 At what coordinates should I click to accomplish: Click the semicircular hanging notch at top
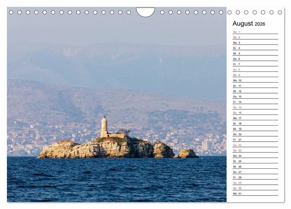click(x=145, y=11)
